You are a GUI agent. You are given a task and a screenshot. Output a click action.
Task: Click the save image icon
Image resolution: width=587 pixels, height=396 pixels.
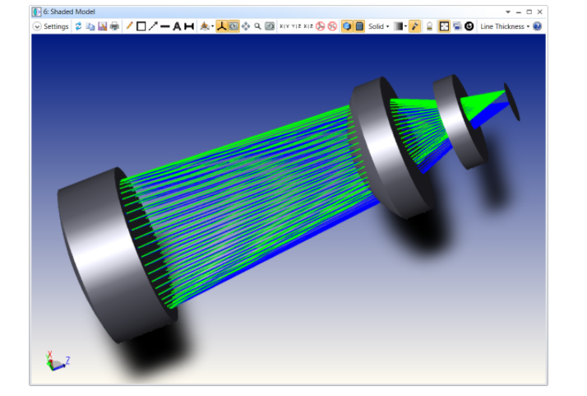pyautogui.click(x=102, y=26)
